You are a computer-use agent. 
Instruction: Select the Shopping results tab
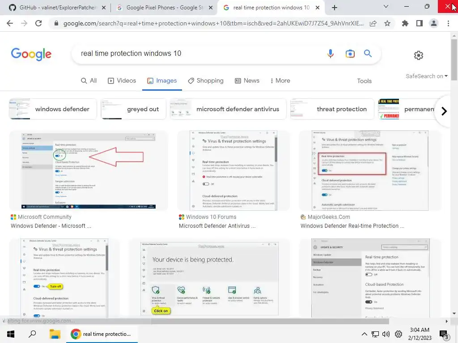pos(206,80)
